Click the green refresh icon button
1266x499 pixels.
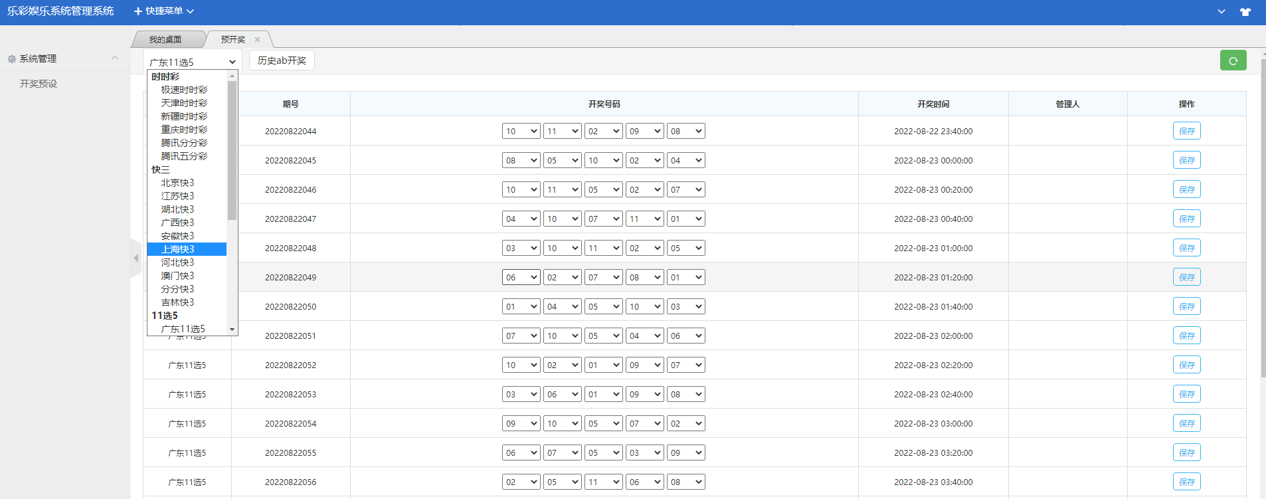click(1233, 60)
